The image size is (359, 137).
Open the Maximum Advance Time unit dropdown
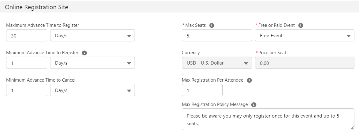pyautogui.click(x=92, y=36)
